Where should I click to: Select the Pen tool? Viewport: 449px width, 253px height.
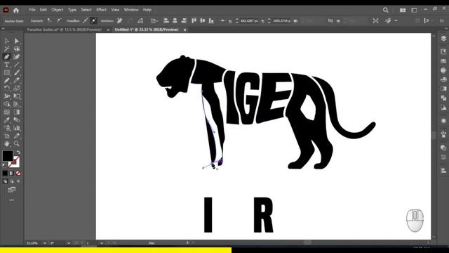click(6, 57)
